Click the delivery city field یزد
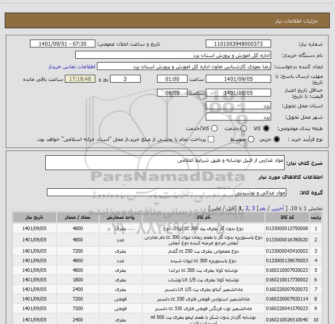 click(x=238, y=117)
